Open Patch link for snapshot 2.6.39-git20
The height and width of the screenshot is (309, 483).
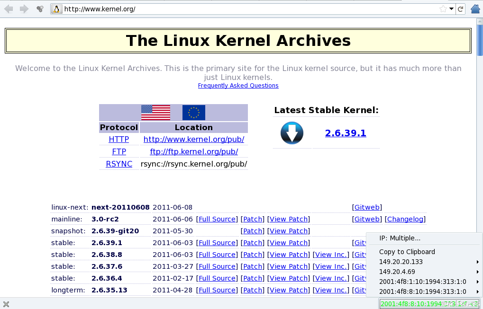pyautogui.click(x=253, y=231)
